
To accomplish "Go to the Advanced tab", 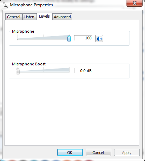I will 62,17.
